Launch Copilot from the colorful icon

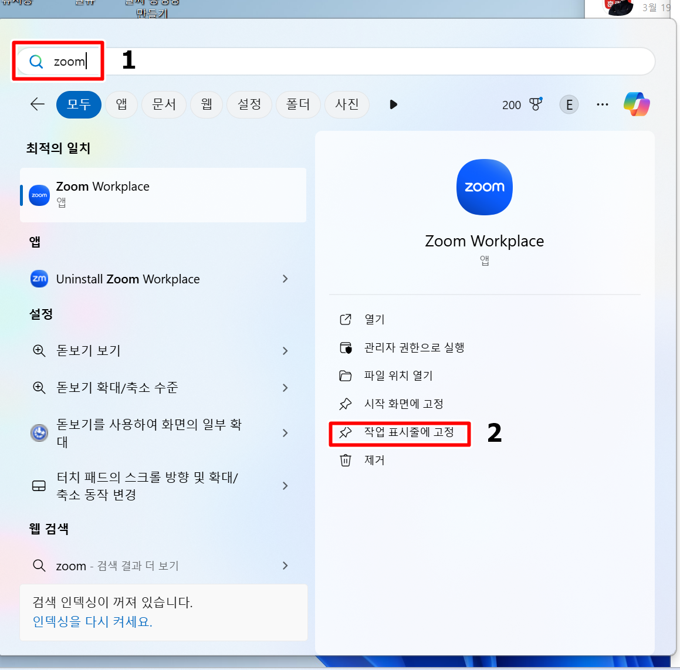(637, 104)
